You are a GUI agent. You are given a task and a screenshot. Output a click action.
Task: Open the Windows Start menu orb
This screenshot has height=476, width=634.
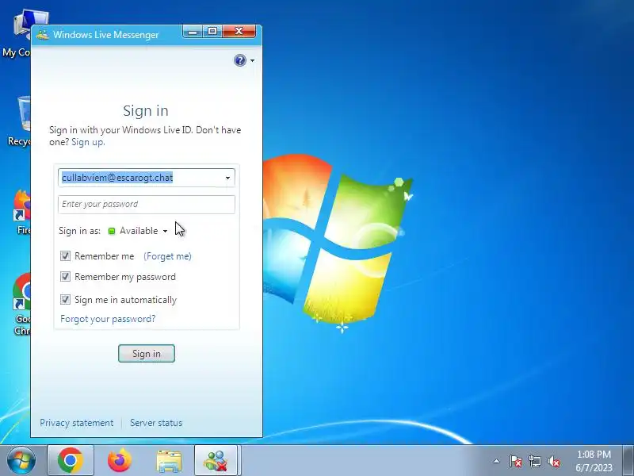tap(21, 460)
